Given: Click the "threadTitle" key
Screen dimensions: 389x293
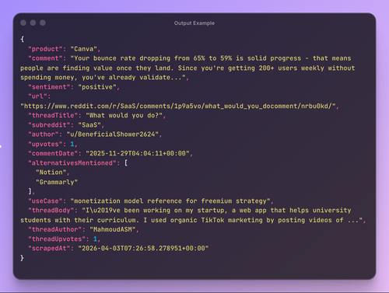Looking at the screenshot, I should [x=53, y=115].
